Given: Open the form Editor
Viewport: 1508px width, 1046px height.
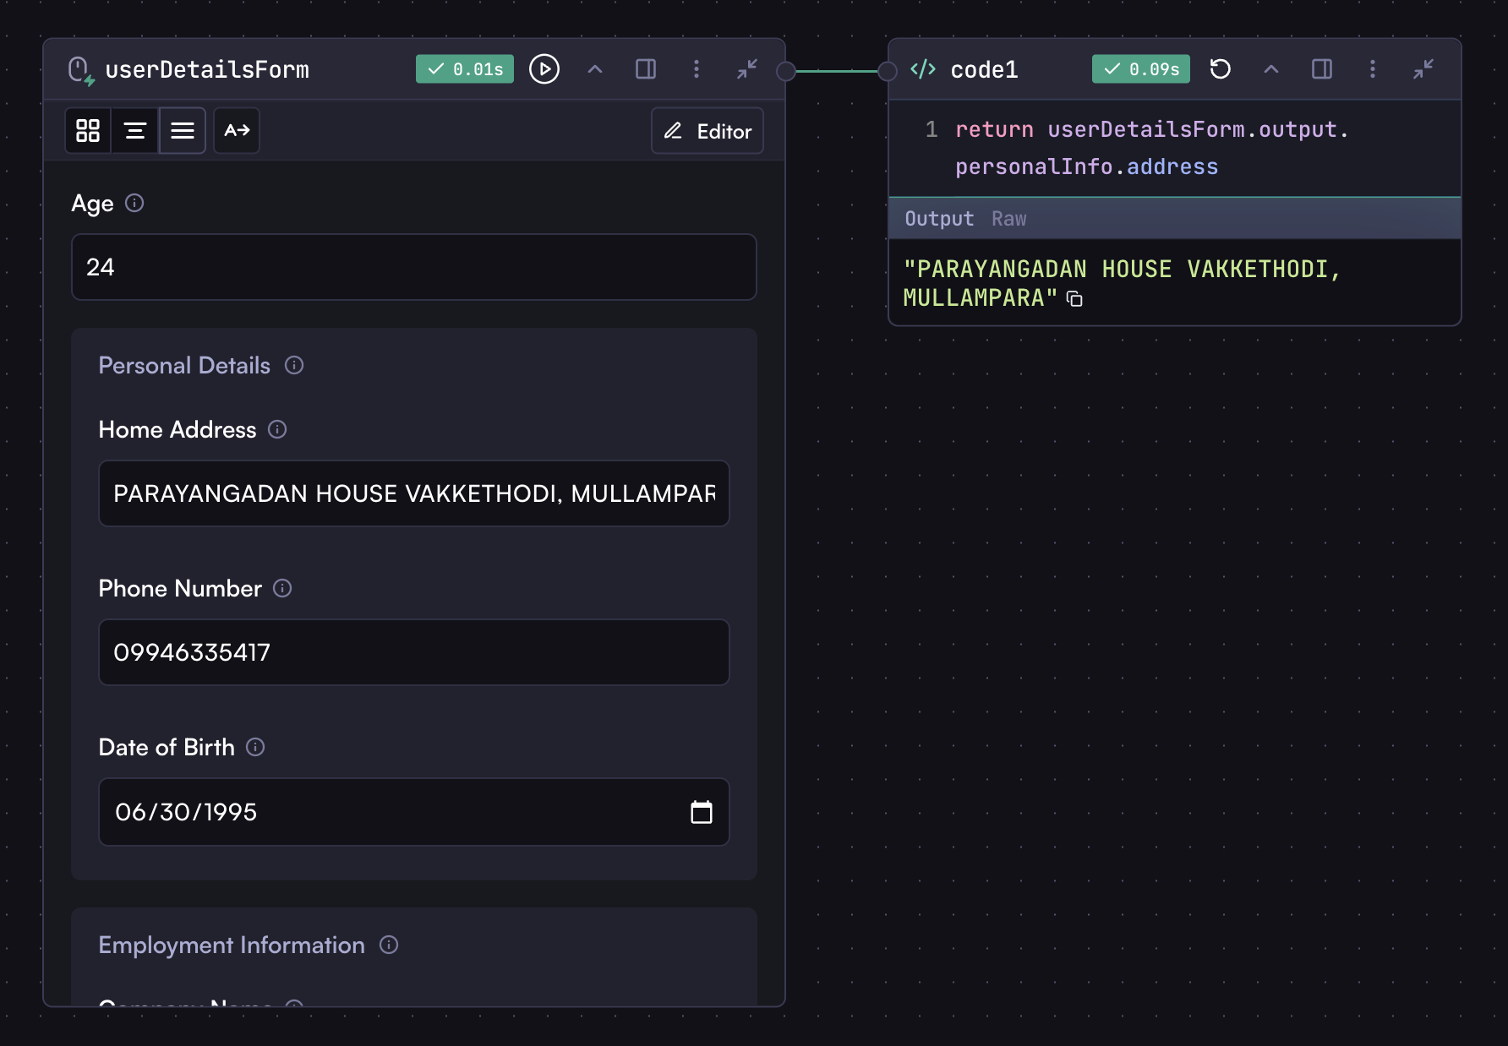Looking at the screenshot, I should pos(708,131).
